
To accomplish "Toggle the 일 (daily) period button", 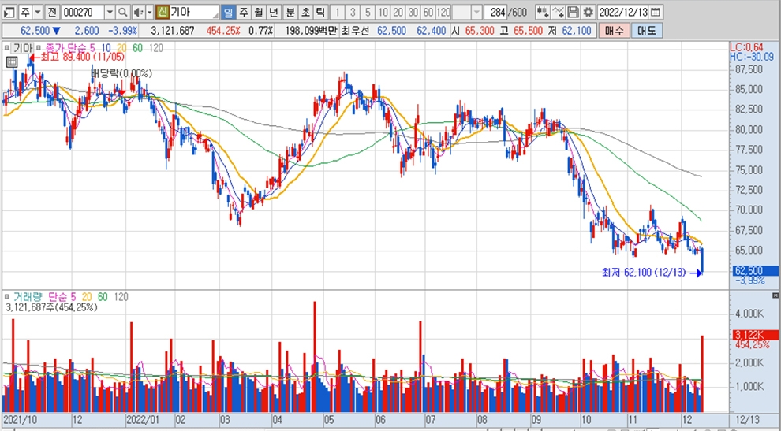I will pos(227,13).
